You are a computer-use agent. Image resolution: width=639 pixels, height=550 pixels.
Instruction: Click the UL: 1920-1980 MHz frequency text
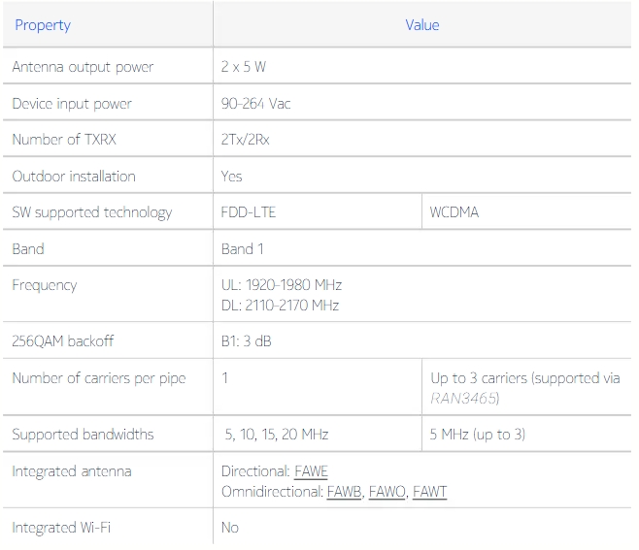click(x=282, y=285)
